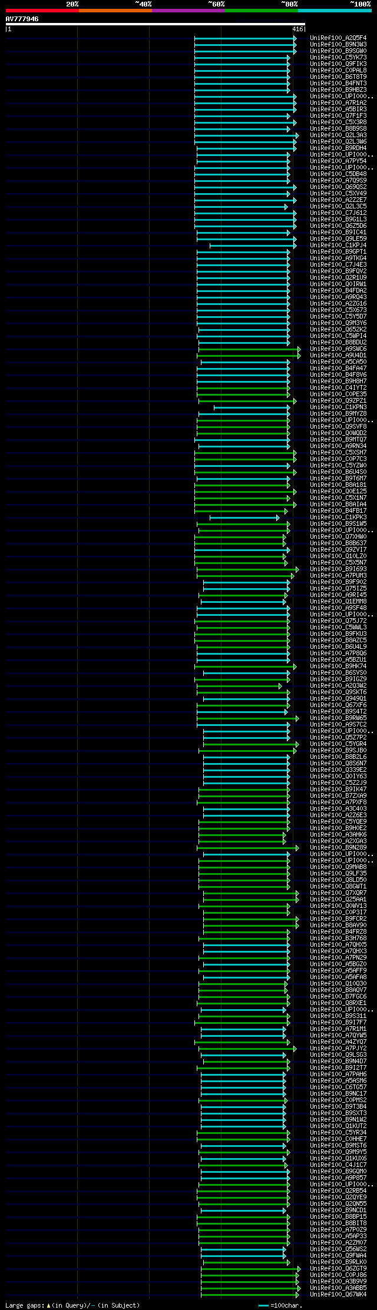Open hit UniRef100_Q2L3A3
Image resolution: width=377 pixels, height=1310 pixels.
click(338, 135)
